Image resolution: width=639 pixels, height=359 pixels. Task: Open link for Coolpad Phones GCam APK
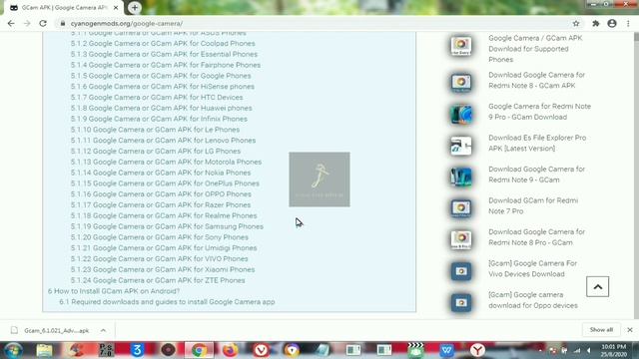pos(163,43)
